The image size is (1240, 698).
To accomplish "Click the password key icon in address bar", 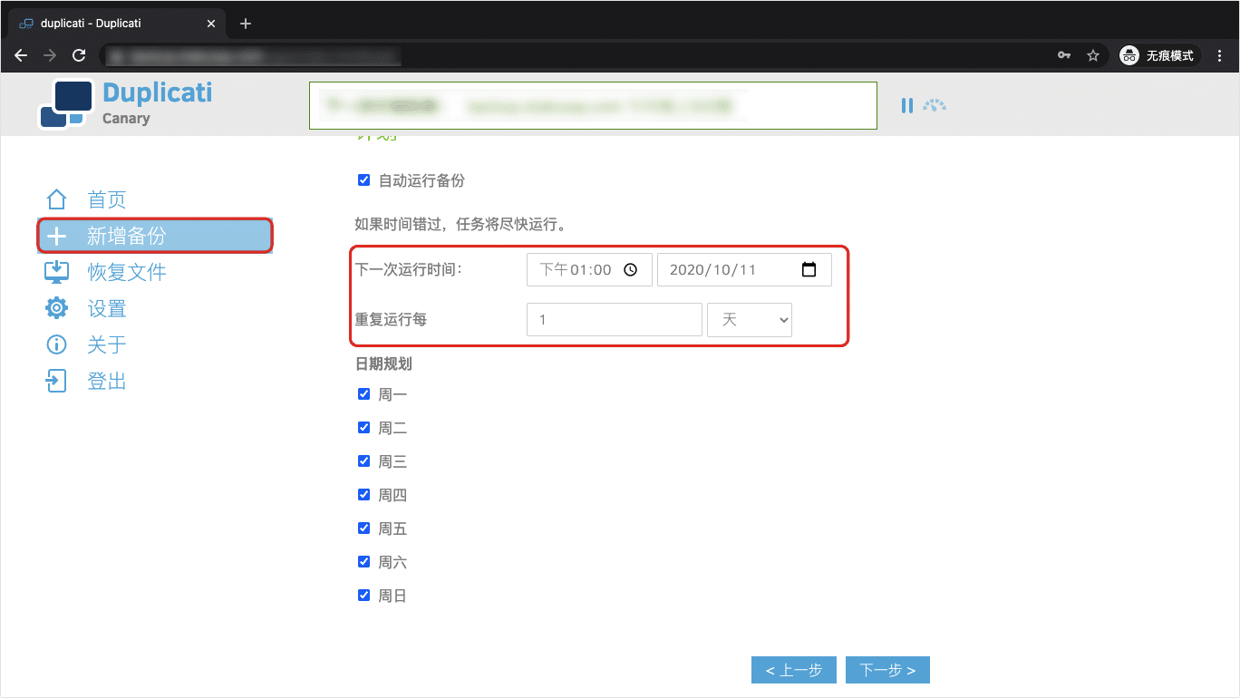I will (x=1064, y=55).
